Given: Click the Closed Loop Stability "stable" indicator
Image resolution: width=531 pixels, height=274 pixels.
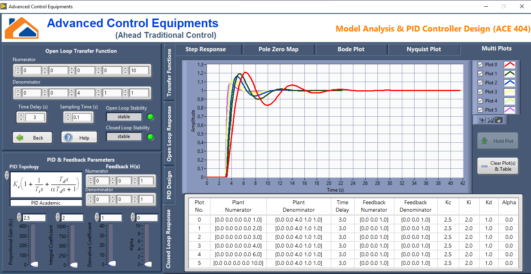Looking at the screenshot, I should (124, 137).
